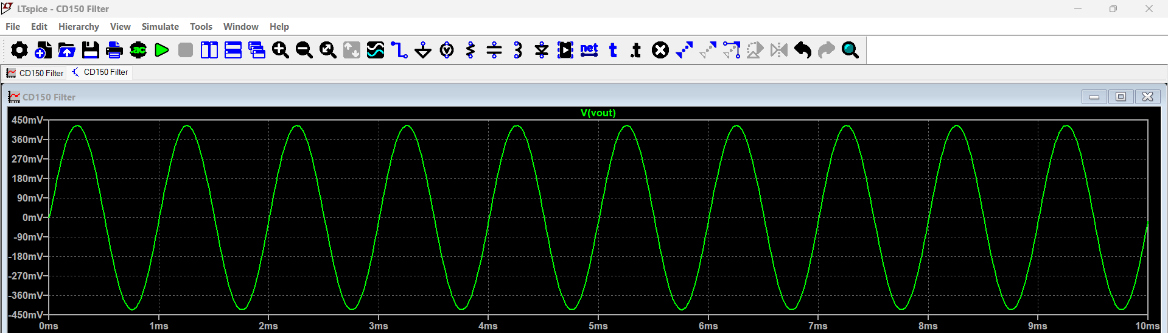
Task: Stop the simulation (gray square)
Action: [x=186, y=50]
